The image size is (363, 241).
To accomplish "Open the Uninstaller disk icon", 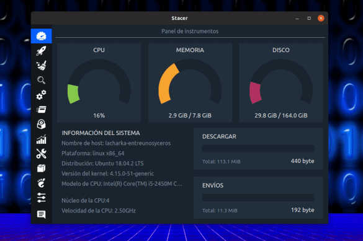I will (x=41, y=124).
